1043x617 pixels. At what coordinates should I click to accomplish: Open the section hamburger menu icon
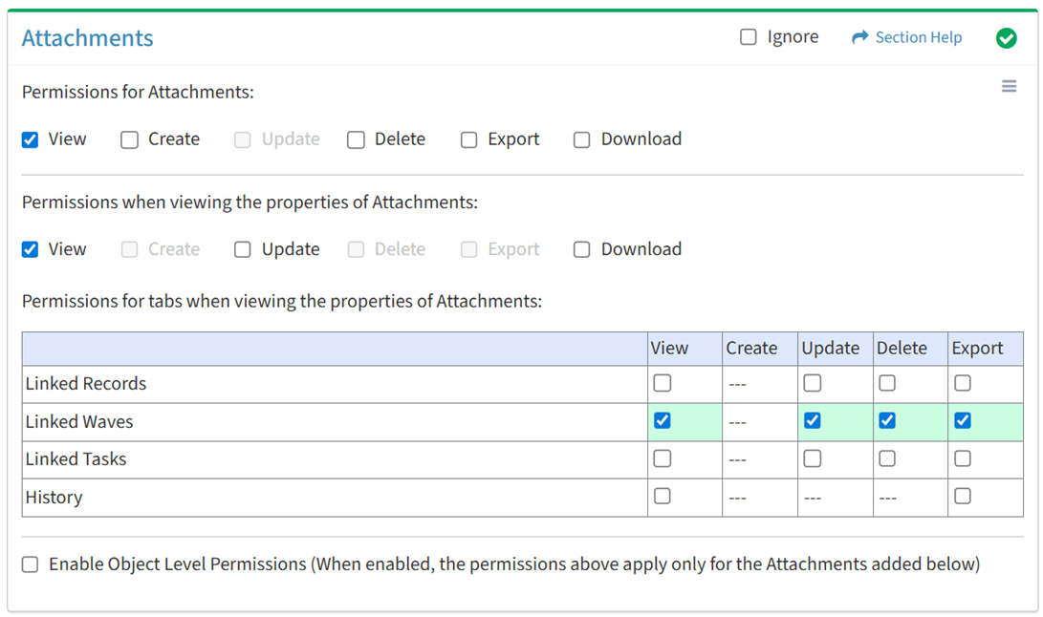coord(1009,86)
